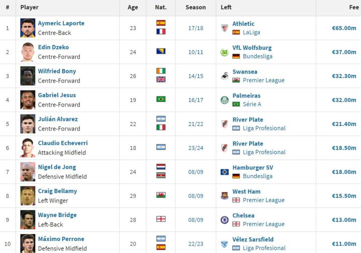Click the Swansea club crest icon
The image size is (361, 253).
tap(225, 76)
